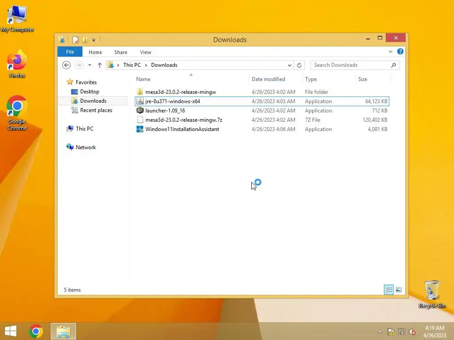Select Network in the navigation pane
The height and width of the screenshot is (340, 454).
click(x=86, y=147)
